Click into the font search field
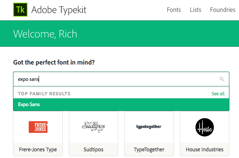 [112, 79]
